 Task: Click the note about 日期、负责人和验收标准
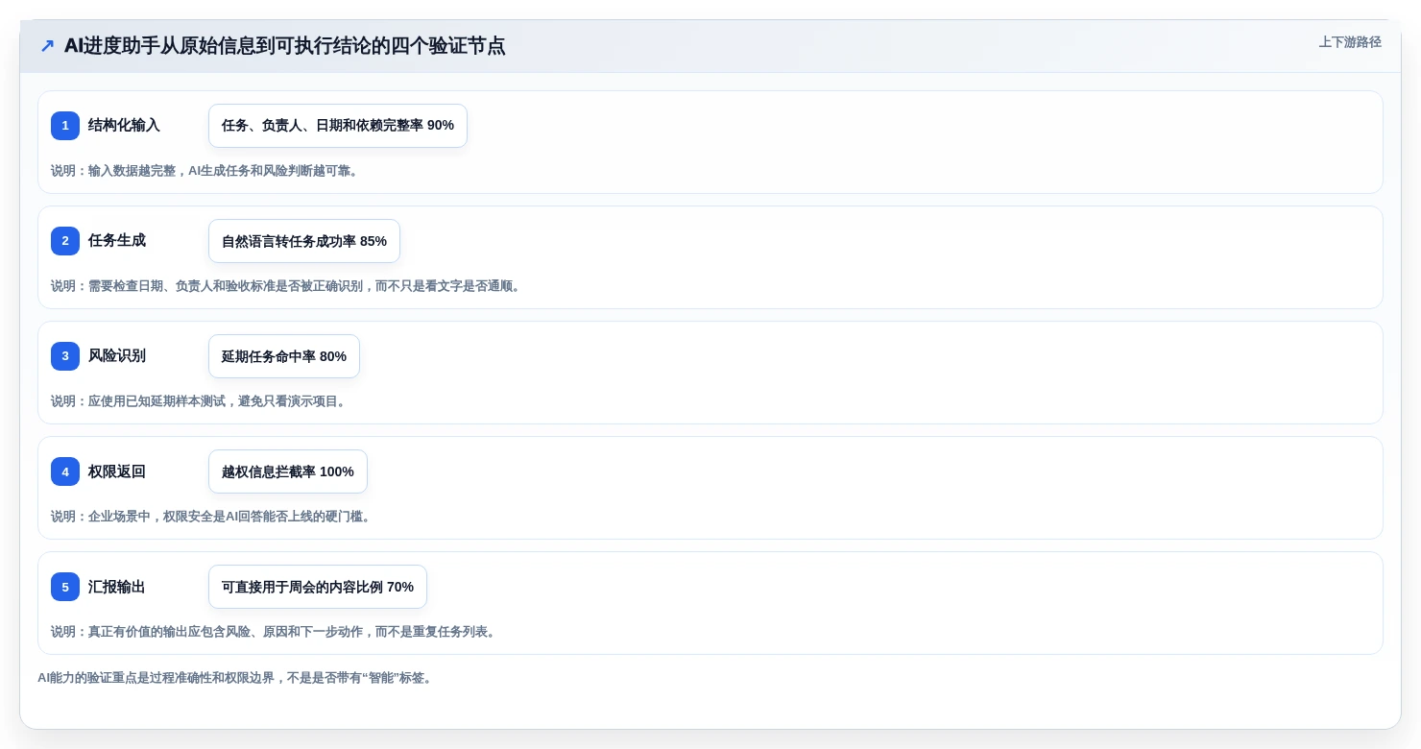click(x=288, y=286)
